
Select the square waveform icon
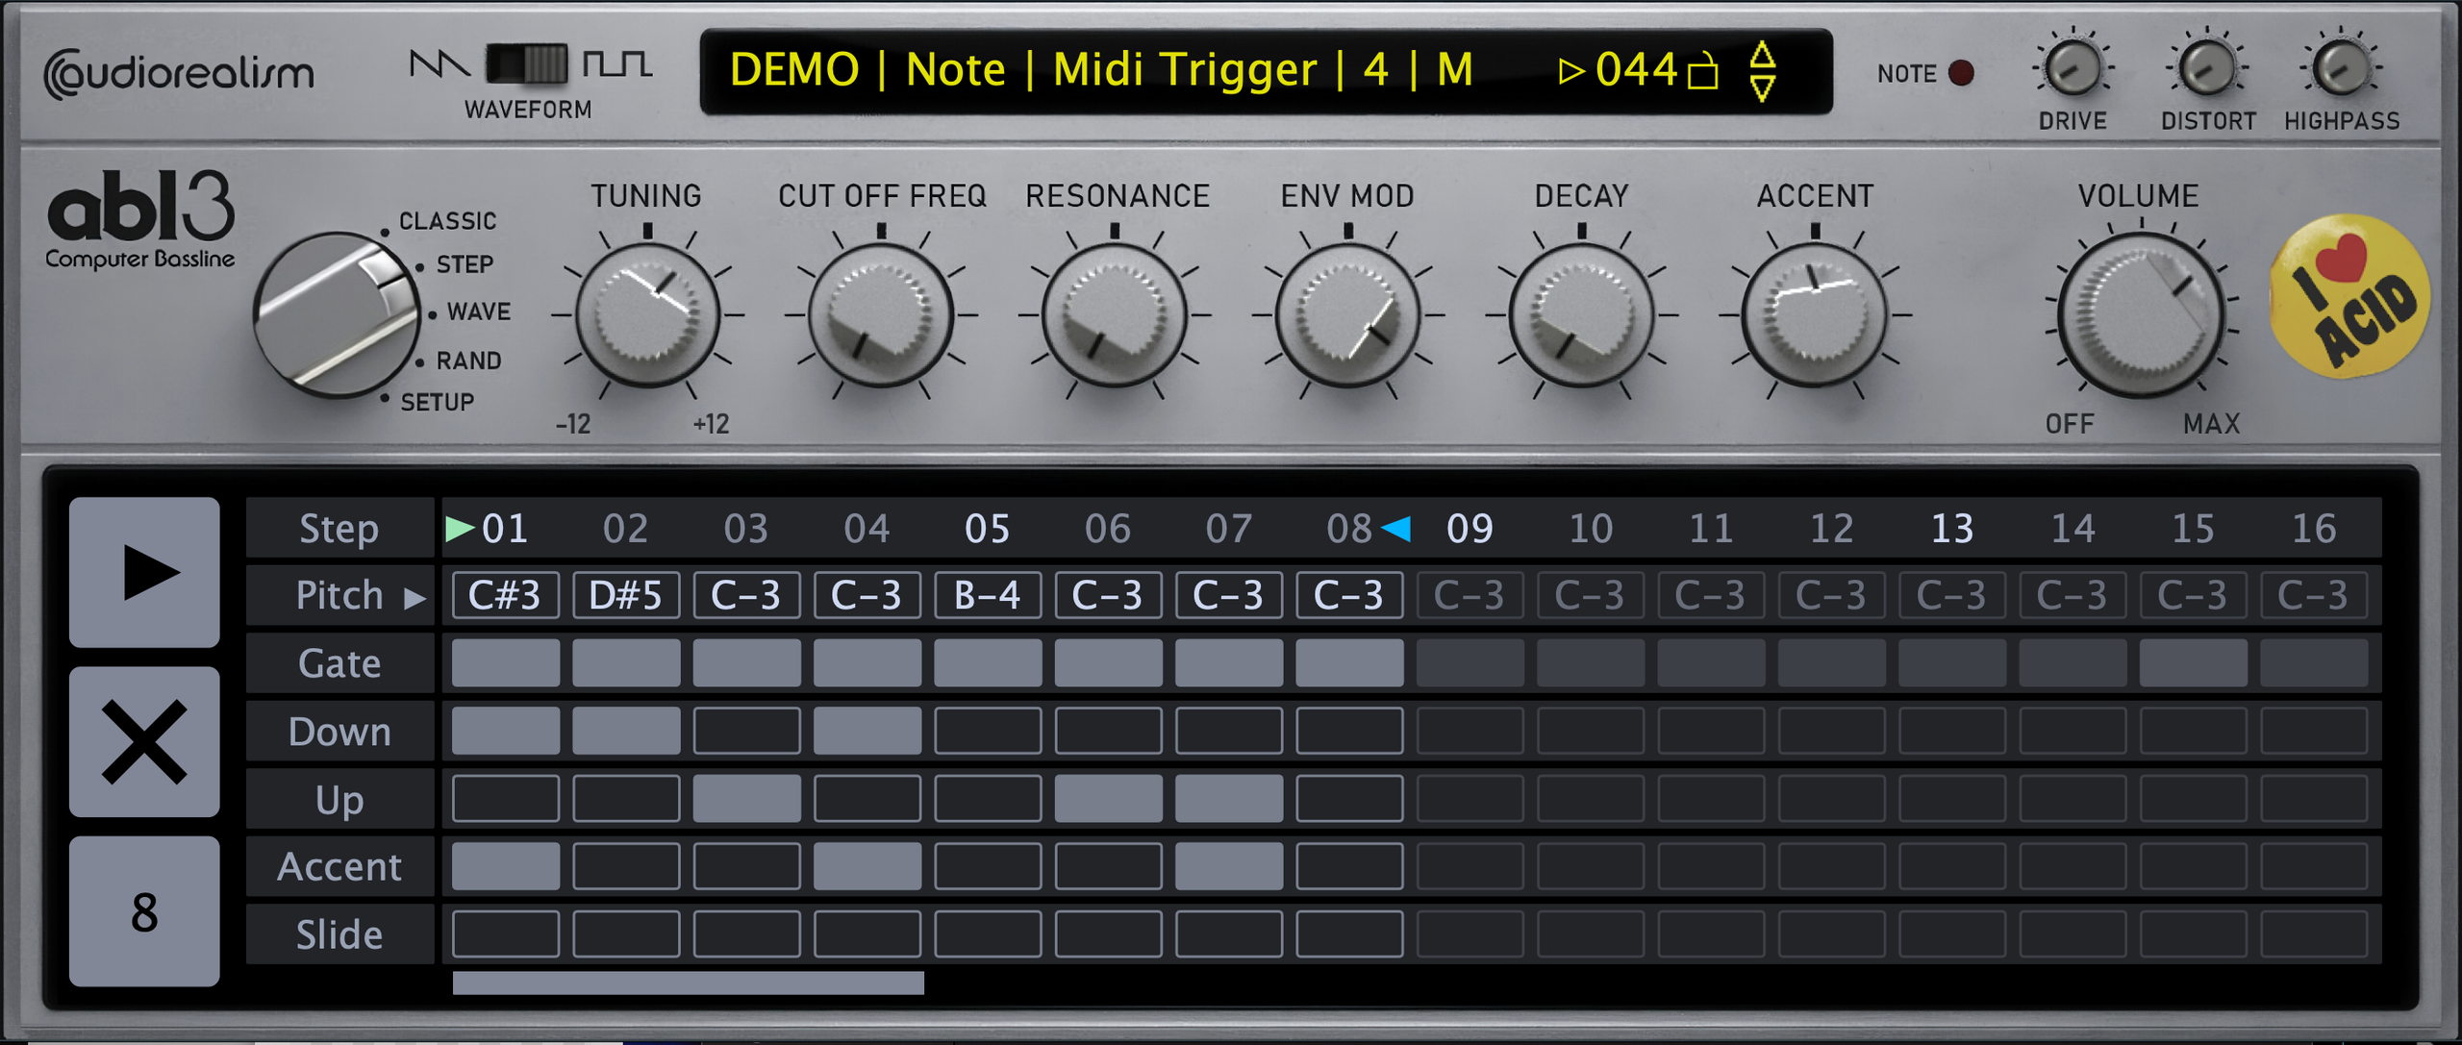tap(617, 64)
